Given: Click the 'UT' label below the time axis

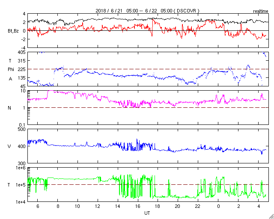Looking at the screenshot, I should tap(147, 213).
